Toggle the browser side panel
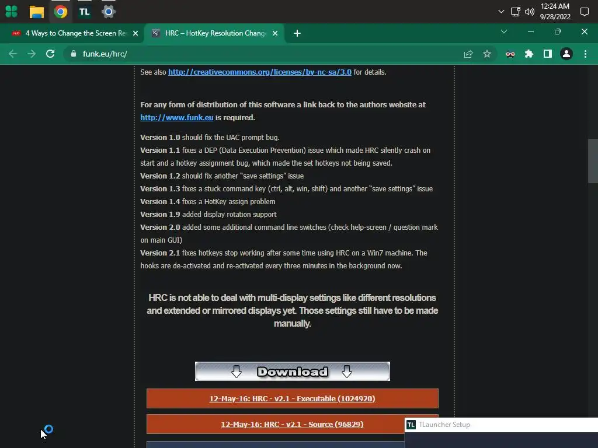Image resolution: width=598 pixels, height=448 pixels. click(548, 54)
